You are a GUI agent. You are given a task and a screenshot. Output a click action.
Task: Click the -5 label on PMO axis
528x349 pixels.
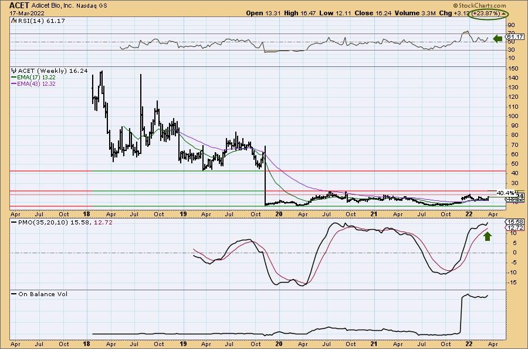(x=514, y=263)
